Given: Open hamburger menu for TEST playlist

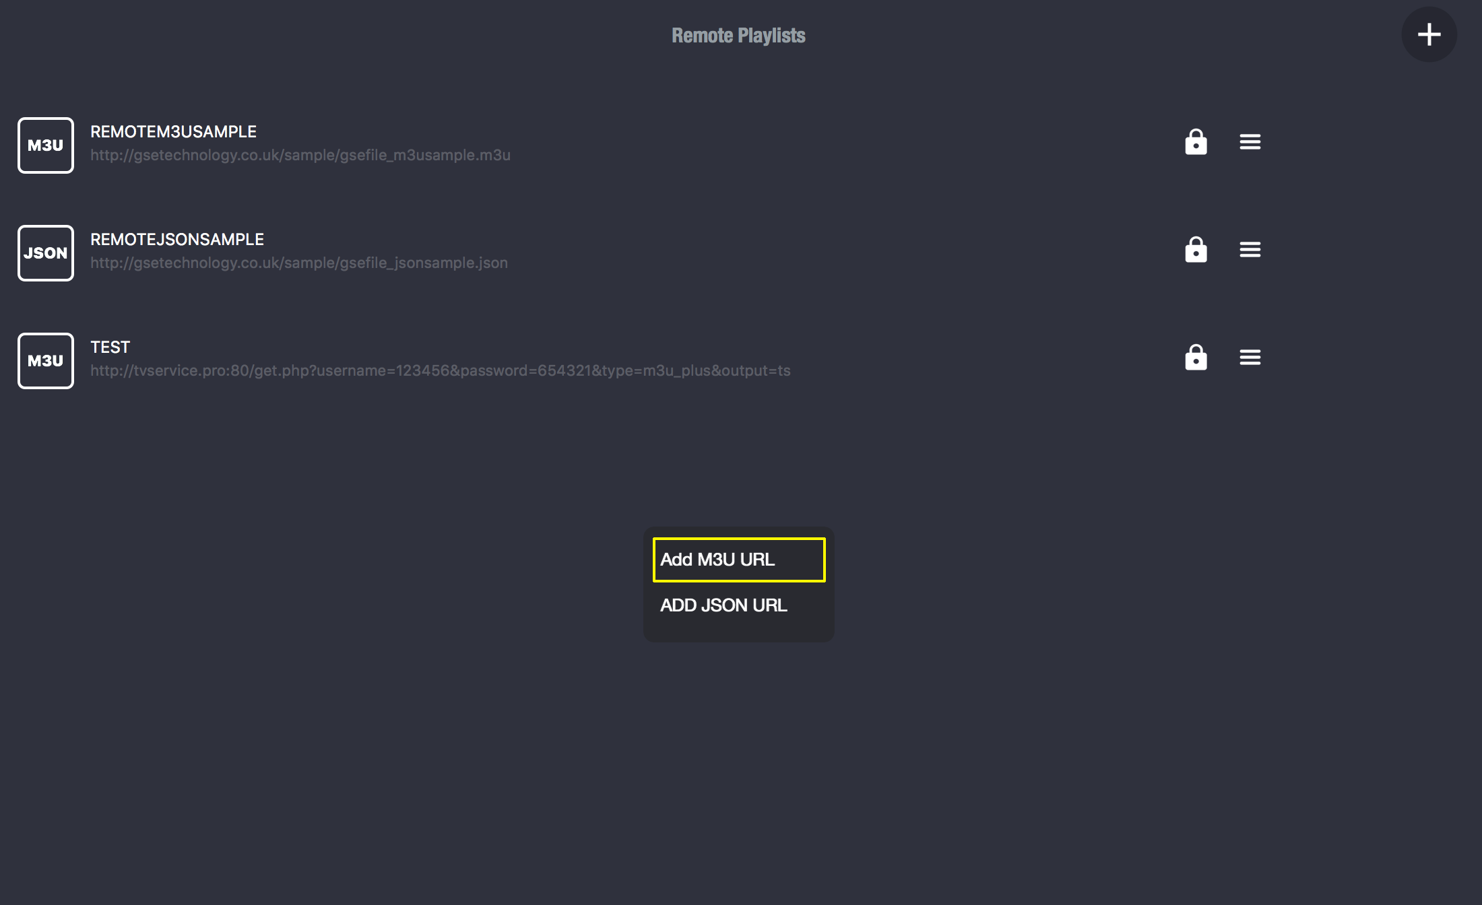Looking at the screenshot, I should point(1250,358).
